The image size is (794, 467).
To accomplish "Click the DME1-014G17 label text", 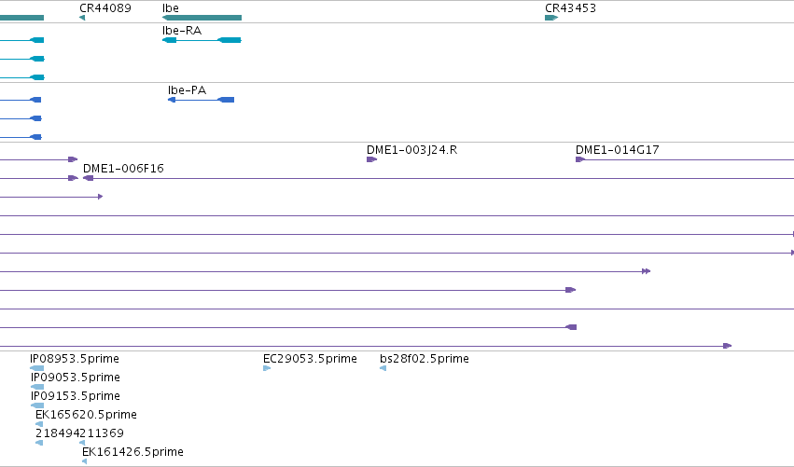I will [618, 150].
